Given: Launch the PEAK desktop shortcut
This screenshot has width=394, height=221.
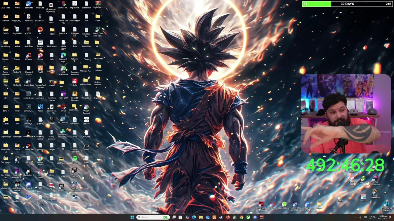Looking at the screenshot, I should pos(364,198).
